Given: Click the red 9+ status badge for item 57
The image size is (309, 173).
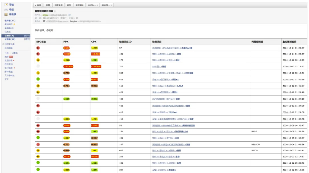Looking at the screenshot, I should coord(38,48).
